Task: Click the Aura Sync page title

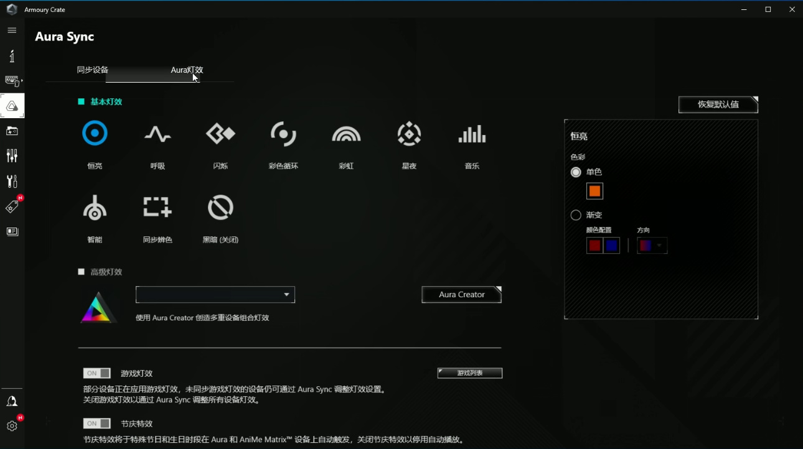Action: (x=65, y=37)
